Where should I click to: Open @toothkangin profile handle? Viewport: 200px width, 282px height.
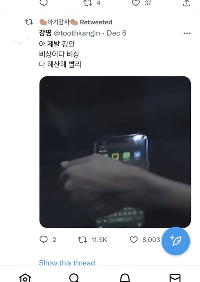pos(77,33)
